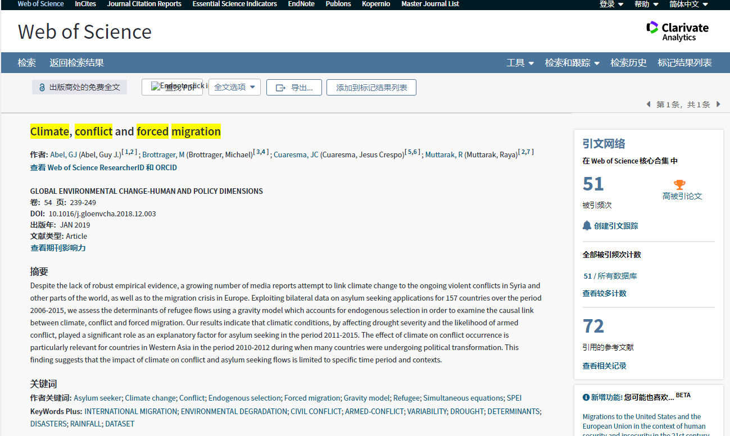Click keyword Endogenous selection

pos(244,398)
